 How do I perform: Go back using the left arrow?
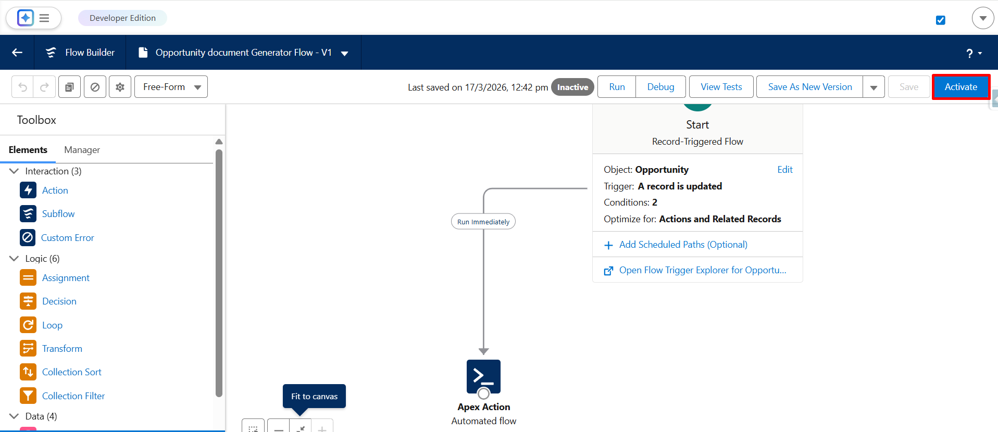click(x=17, y=53)
